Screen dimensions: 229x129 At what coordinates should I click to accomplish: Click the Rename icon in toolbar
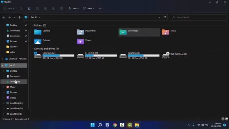click(x=45, y=9)
